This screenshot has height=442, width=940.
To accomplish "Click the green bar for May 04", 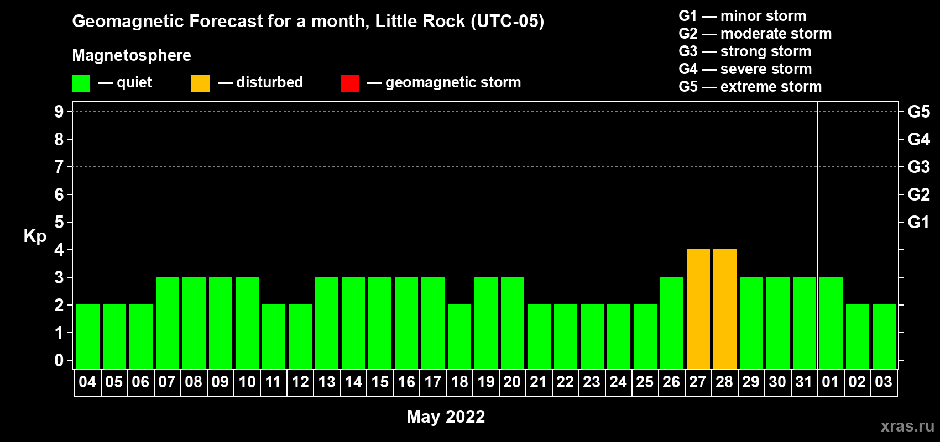I will click(88, 336).
